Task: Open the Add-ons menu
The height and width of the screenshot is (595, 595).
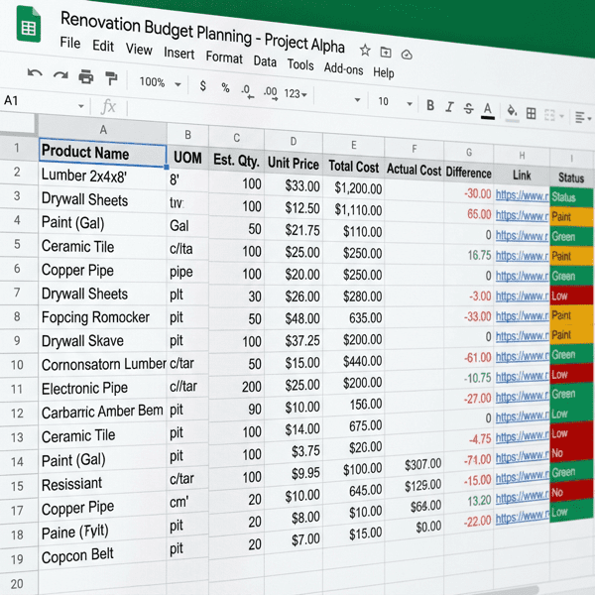Action: pyautogui.click(x=343, y=68)
